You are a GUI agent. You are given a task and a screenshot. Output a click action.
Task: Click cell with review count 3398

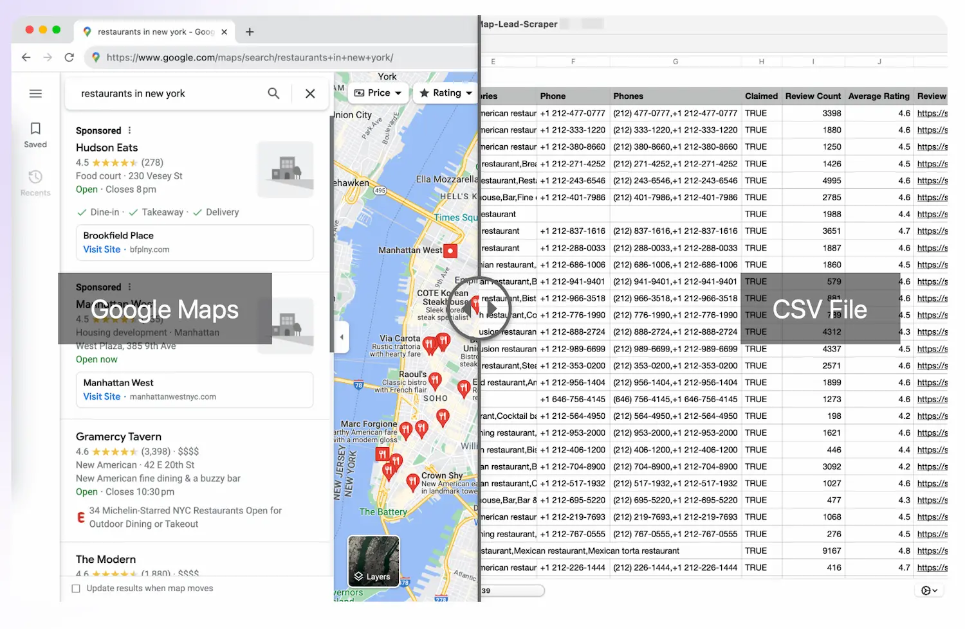click(x=813, y=113)
